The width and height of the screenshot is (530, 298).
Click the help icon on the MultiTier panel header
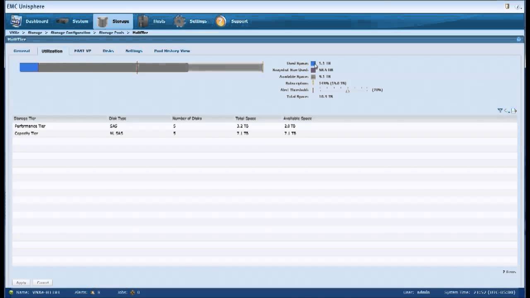point(519,39)
